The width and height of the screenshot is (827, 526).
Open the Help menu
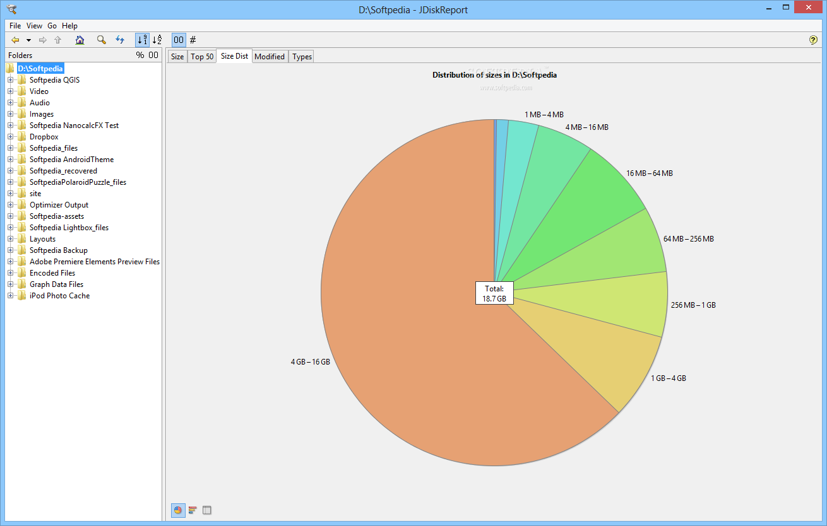pos(69,26)
